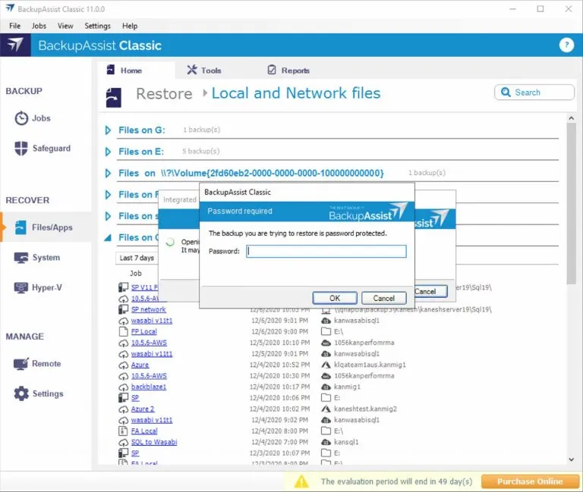Open Settings gear icon in sidebar
Viewport: 583px width, 492px height.
click(x=21, y=394)
